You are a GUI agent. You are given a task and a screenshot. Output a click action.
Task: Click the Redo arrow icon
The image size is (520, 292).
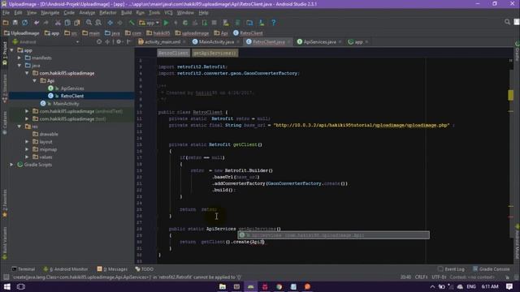46,23
